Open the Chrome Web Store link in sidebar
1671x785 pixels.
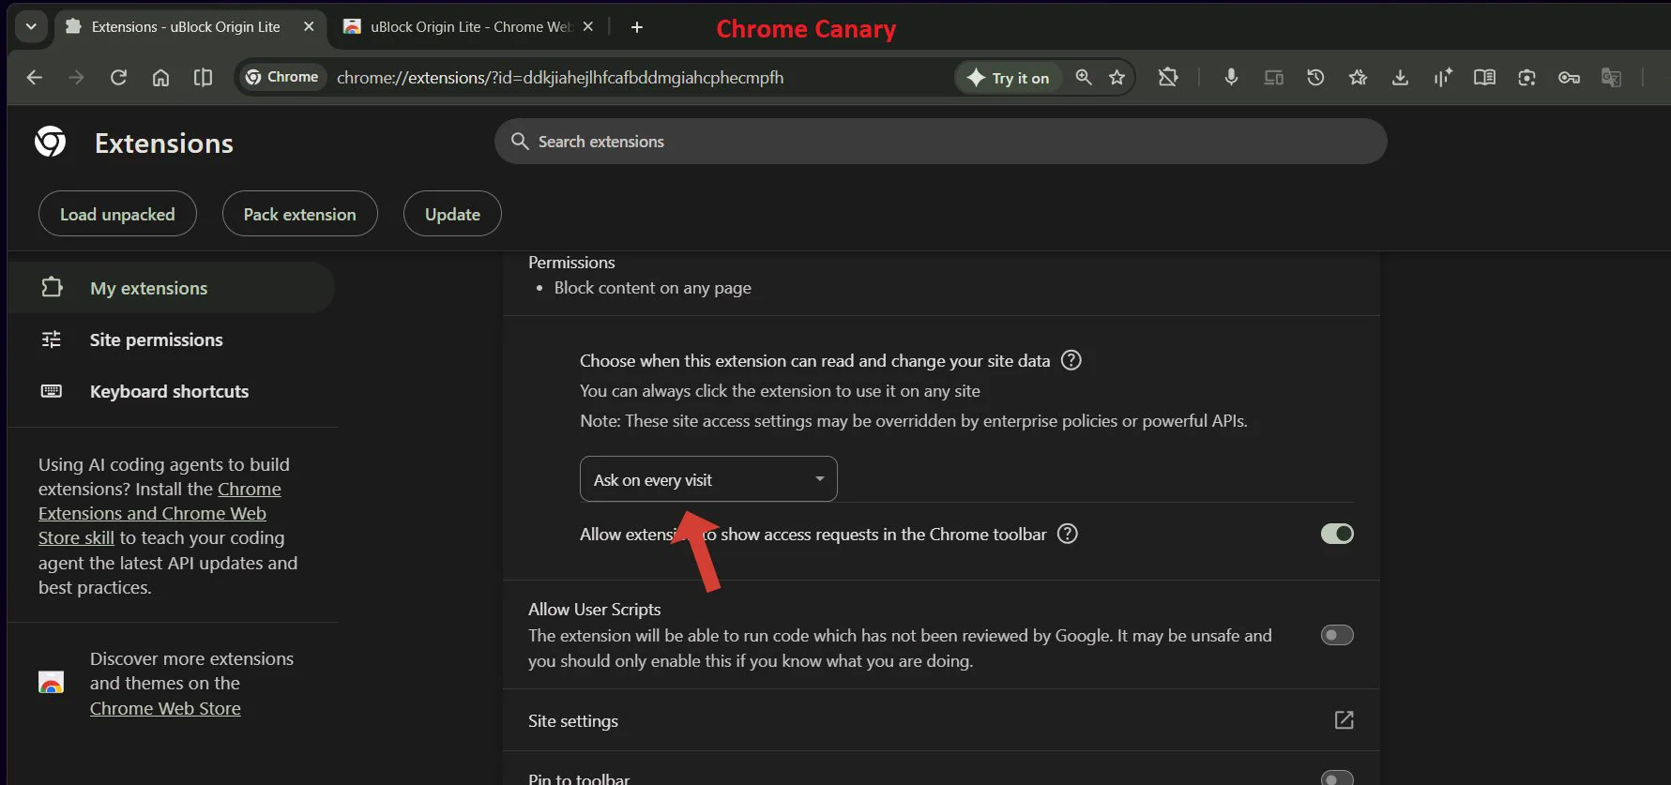coord(165,708)
